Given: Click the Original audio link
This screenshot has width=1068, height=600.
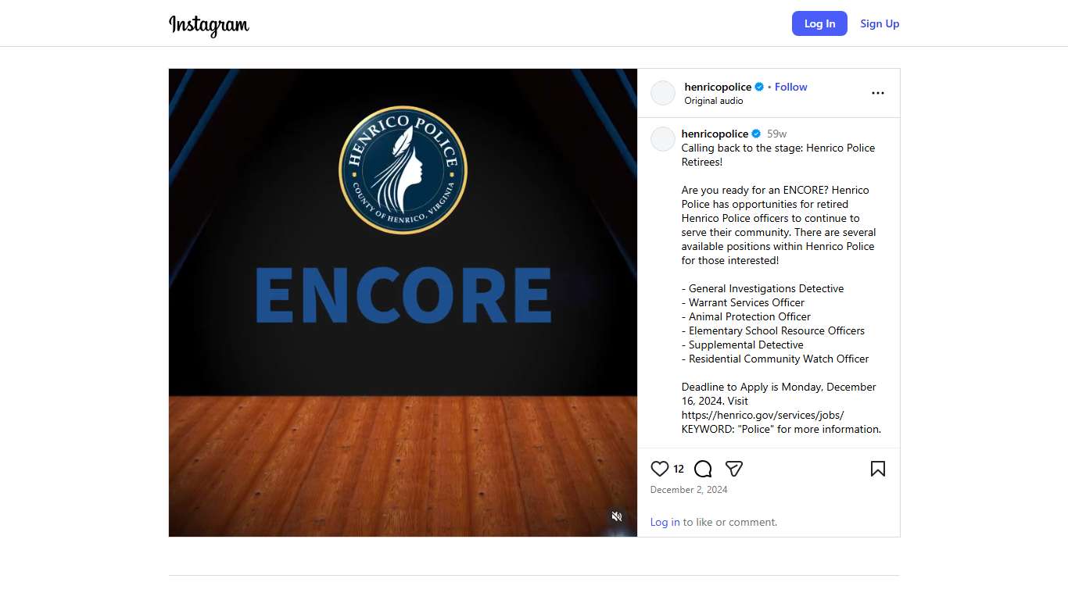Looking at the screenshot, I should coord(714,101).
